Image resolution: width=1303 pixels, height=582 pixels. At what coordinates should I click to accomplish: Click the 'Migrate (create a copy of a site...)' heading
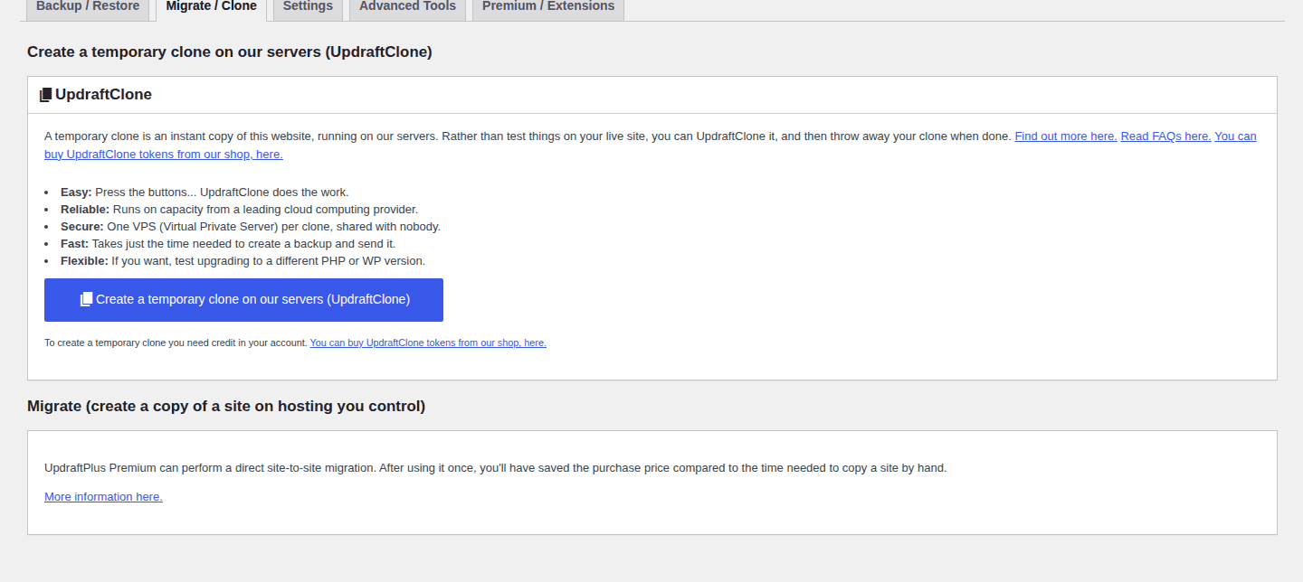[226, 407]
